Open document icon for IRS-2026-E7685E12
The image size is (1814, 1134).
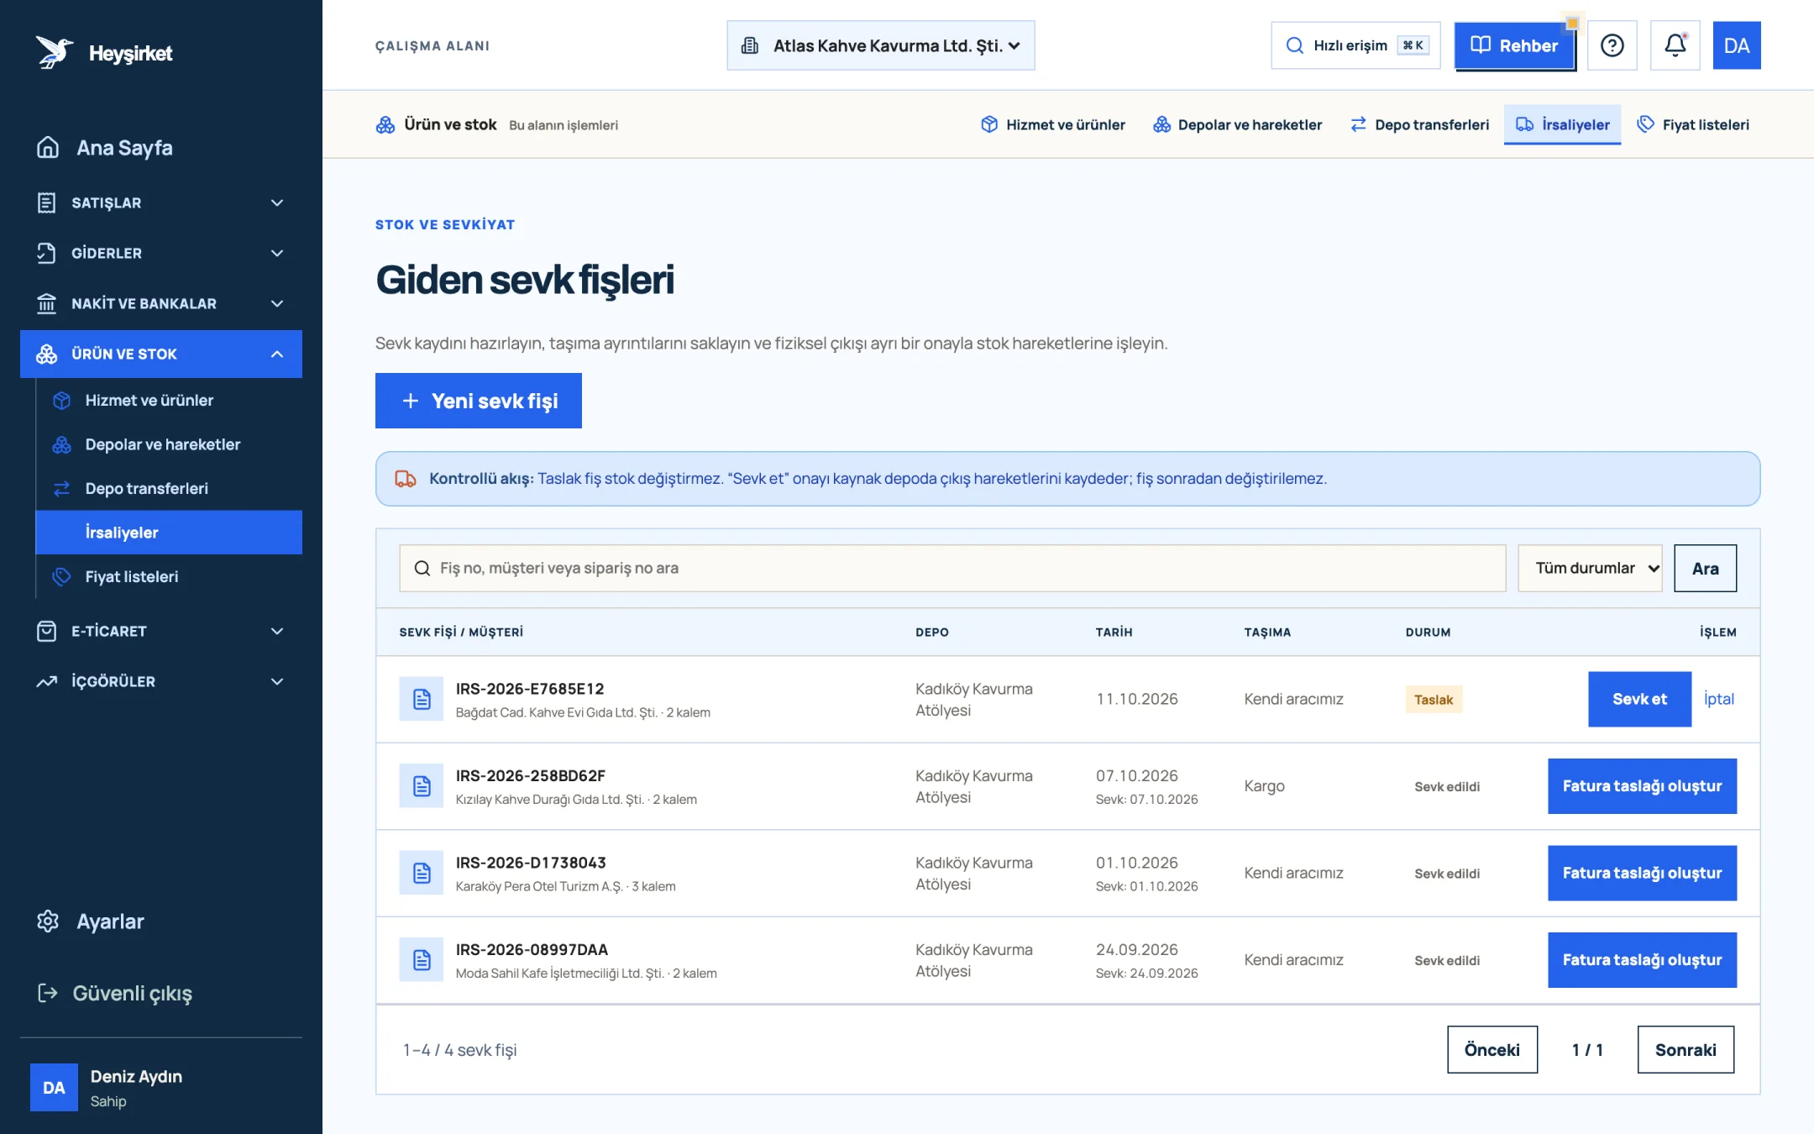pyautogui.click(x=422, y=699)
